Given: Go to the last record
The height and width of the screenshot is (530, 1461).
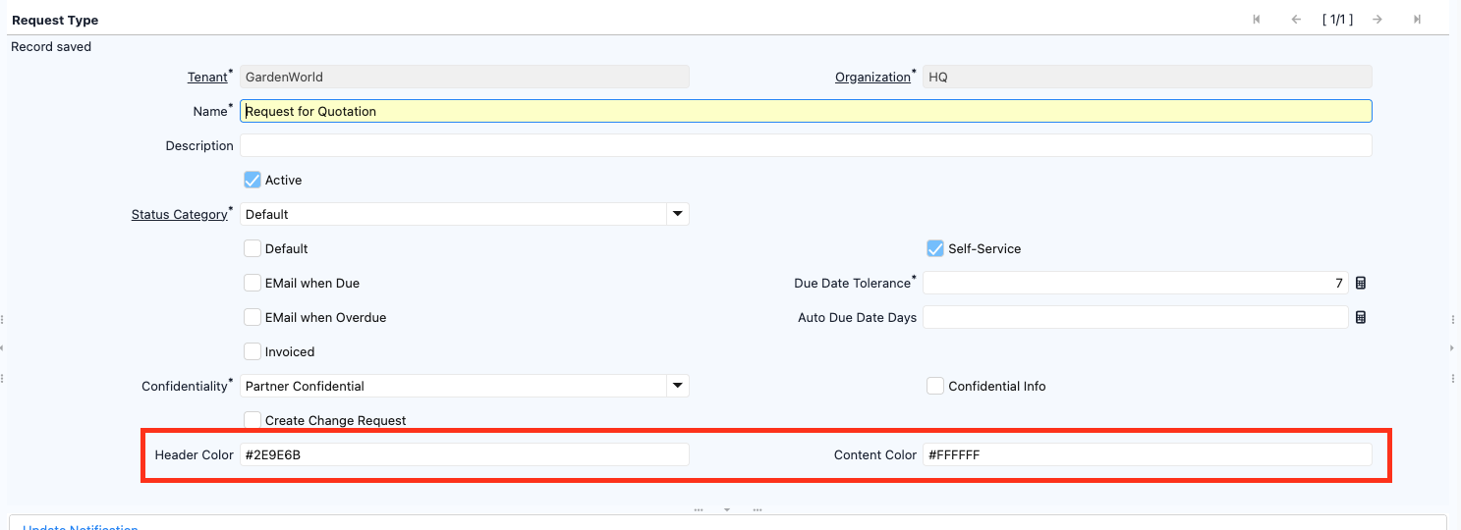Looking at the screenshot, I should point(1417,20).
